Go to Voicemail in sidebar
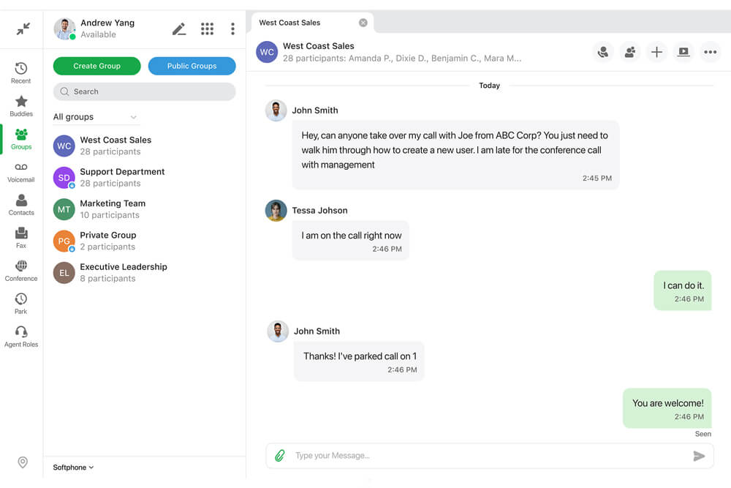 coord(21,172)
